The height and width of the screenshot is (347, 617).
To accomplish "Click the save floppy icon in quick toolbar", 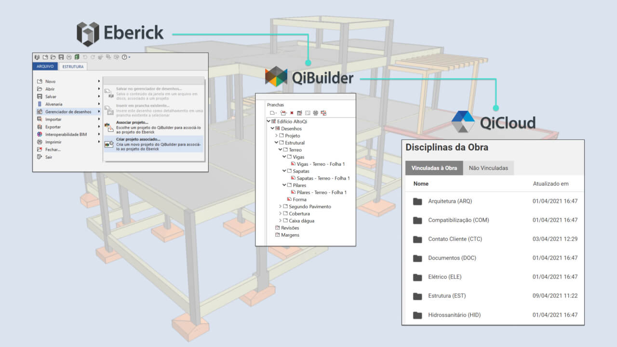I will coord(61,57).
